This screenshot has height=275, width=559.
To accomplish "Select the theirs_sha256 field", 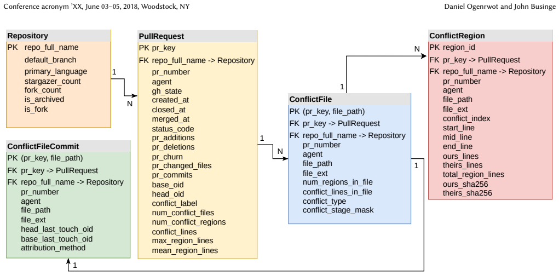I will [x=468, y=193].
